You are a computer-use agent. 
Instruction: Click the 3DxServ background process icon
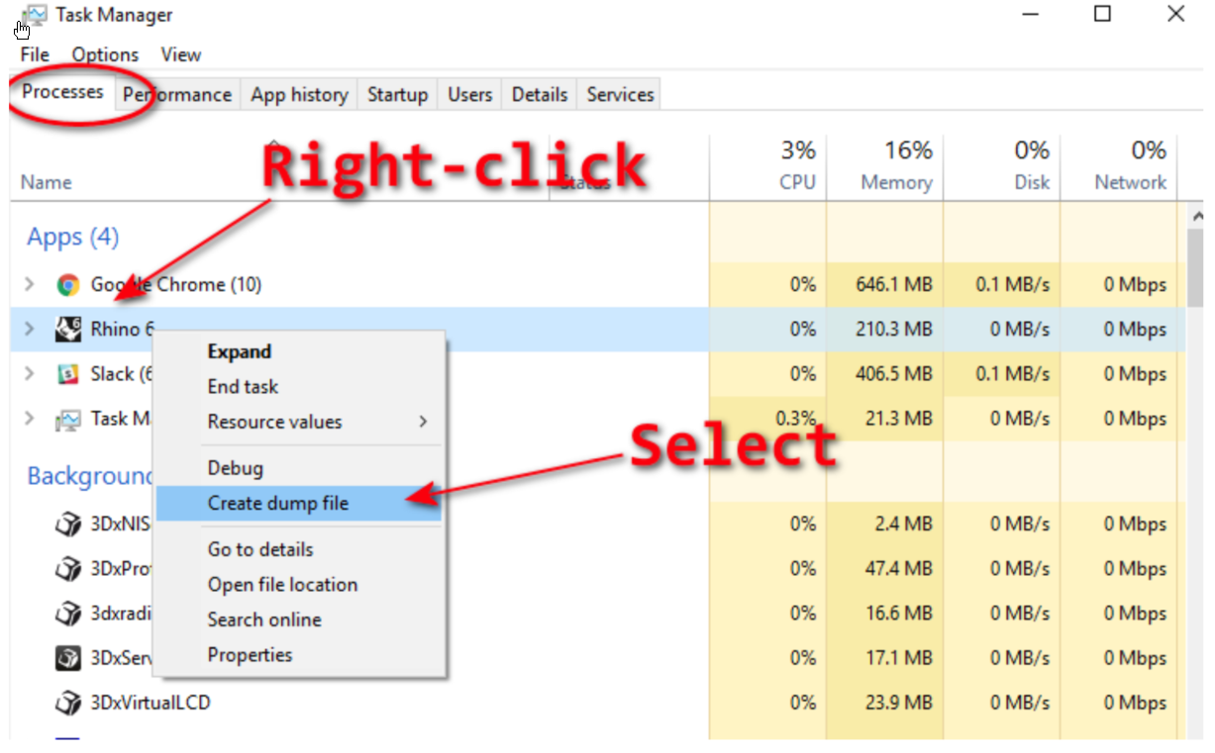pos(67,658)
